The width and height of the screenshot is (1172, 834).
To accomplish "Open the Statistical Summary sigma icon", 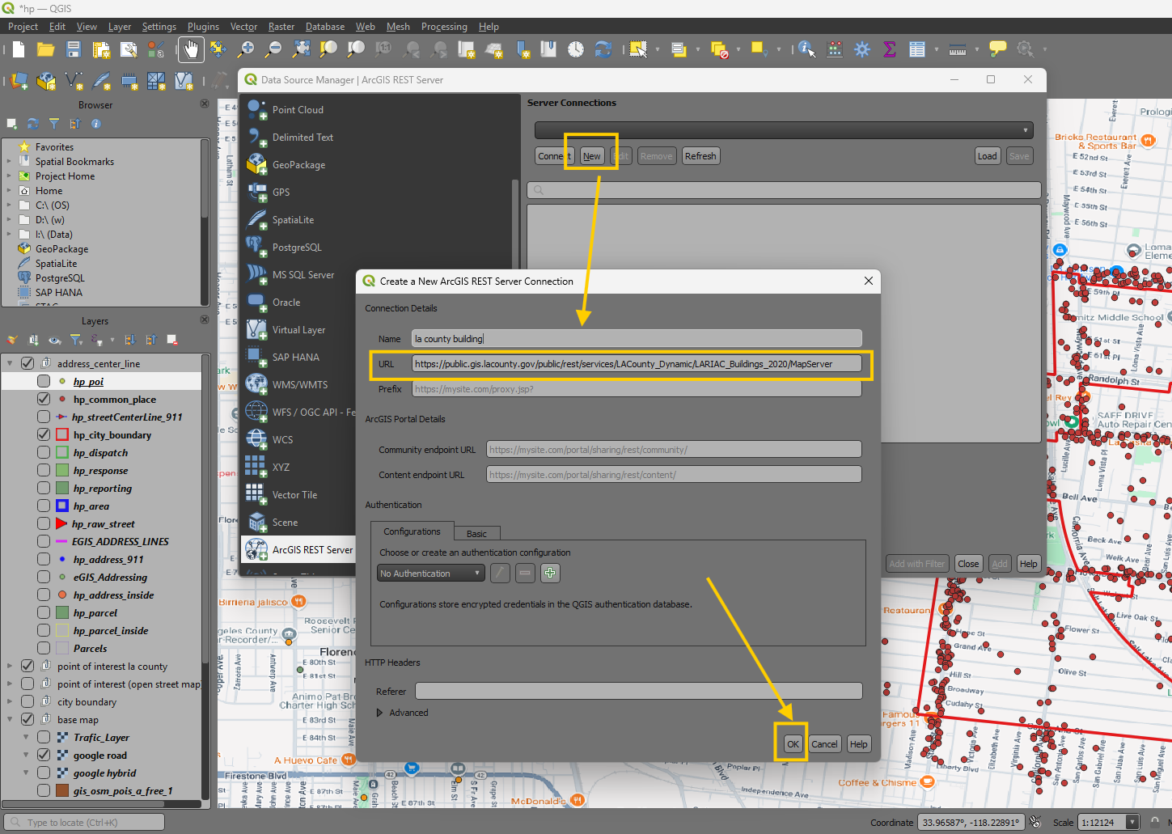I will point(890,49).
